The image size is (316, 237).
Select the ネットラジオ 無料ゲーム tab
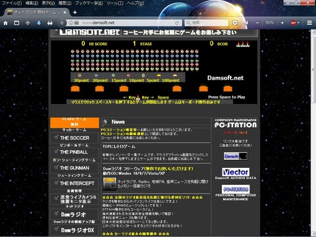(36, 13)
